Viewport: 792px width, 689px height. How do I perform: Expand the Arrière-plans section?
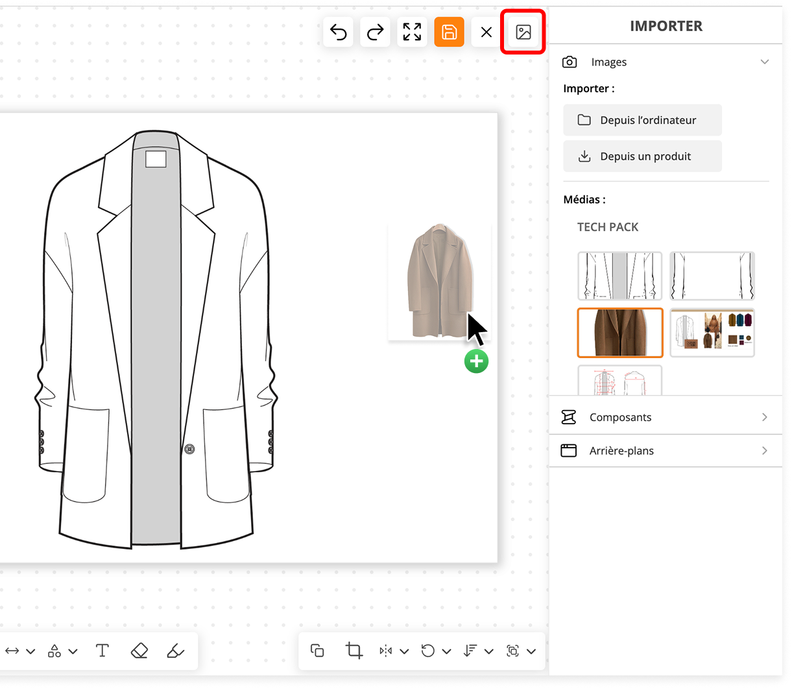click(x=764, y=451)
